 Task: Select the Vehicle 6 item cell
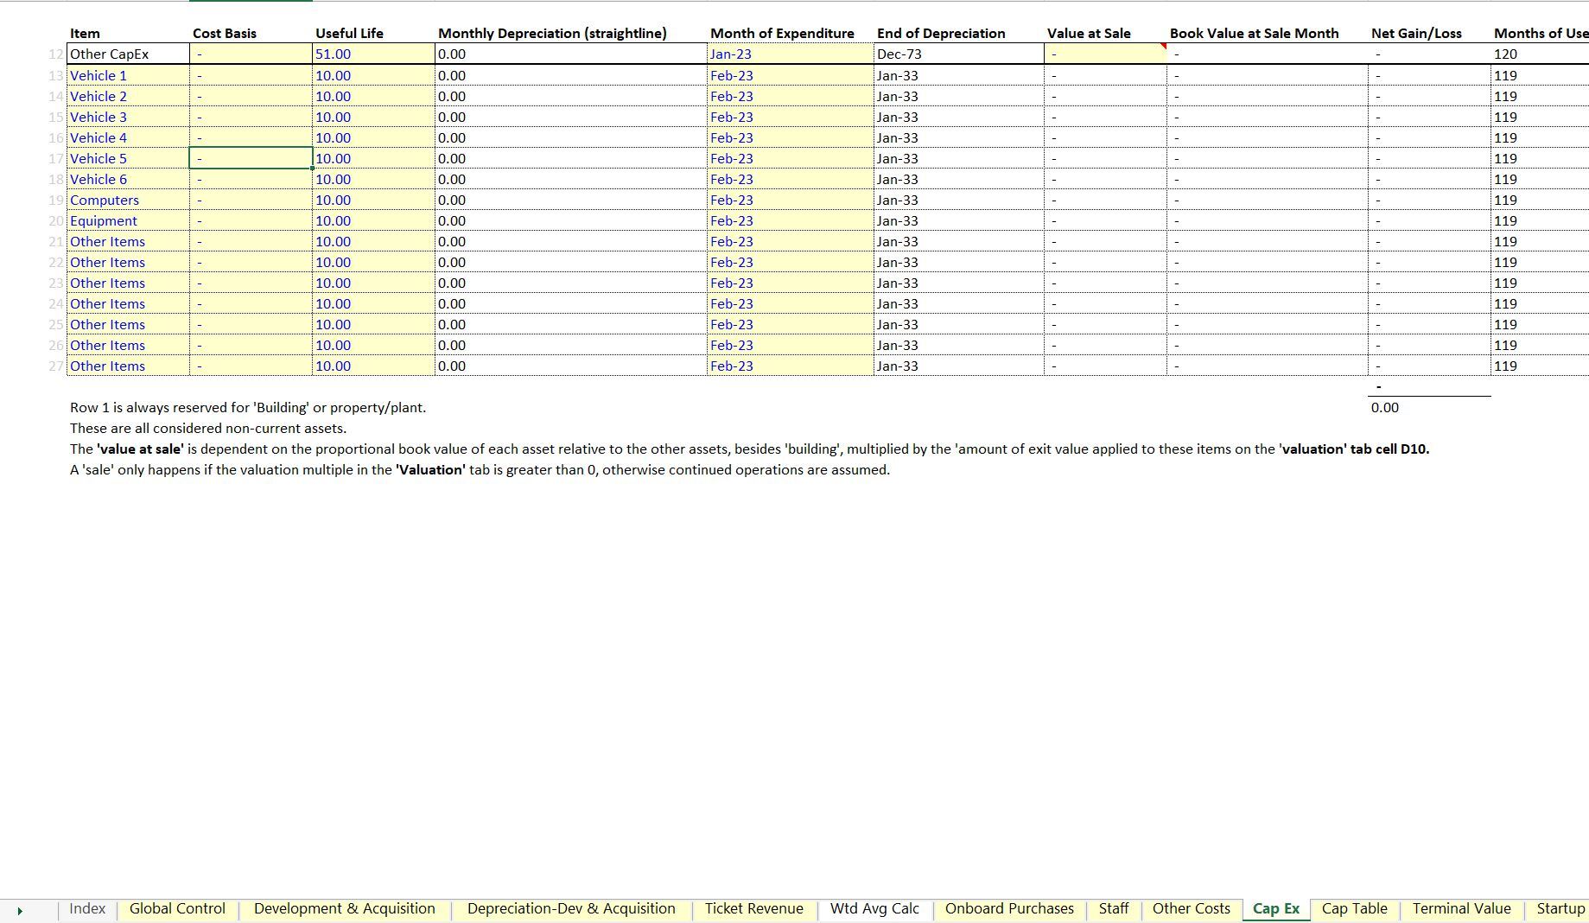click(x=128, y=179)
